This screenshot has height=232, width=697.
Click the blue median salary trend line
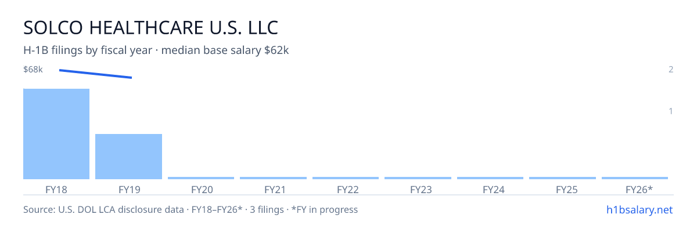point(96,74)
